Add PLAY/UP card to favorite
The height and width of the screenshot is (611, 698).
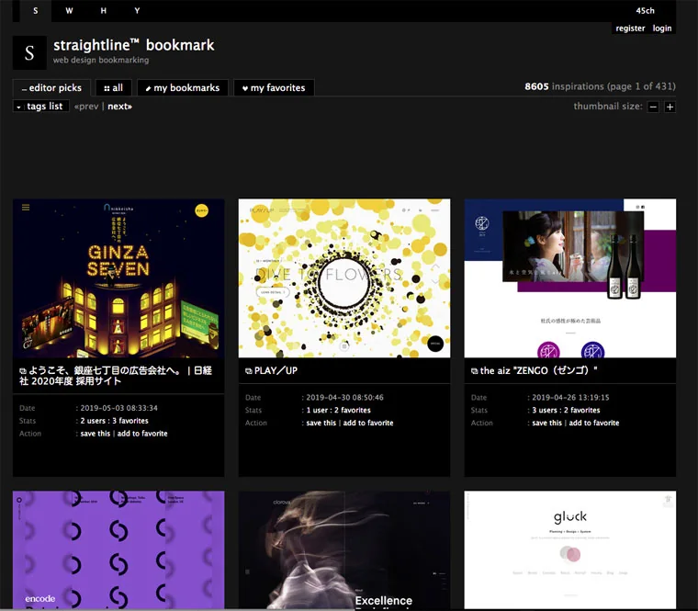(x=368, y=423)
